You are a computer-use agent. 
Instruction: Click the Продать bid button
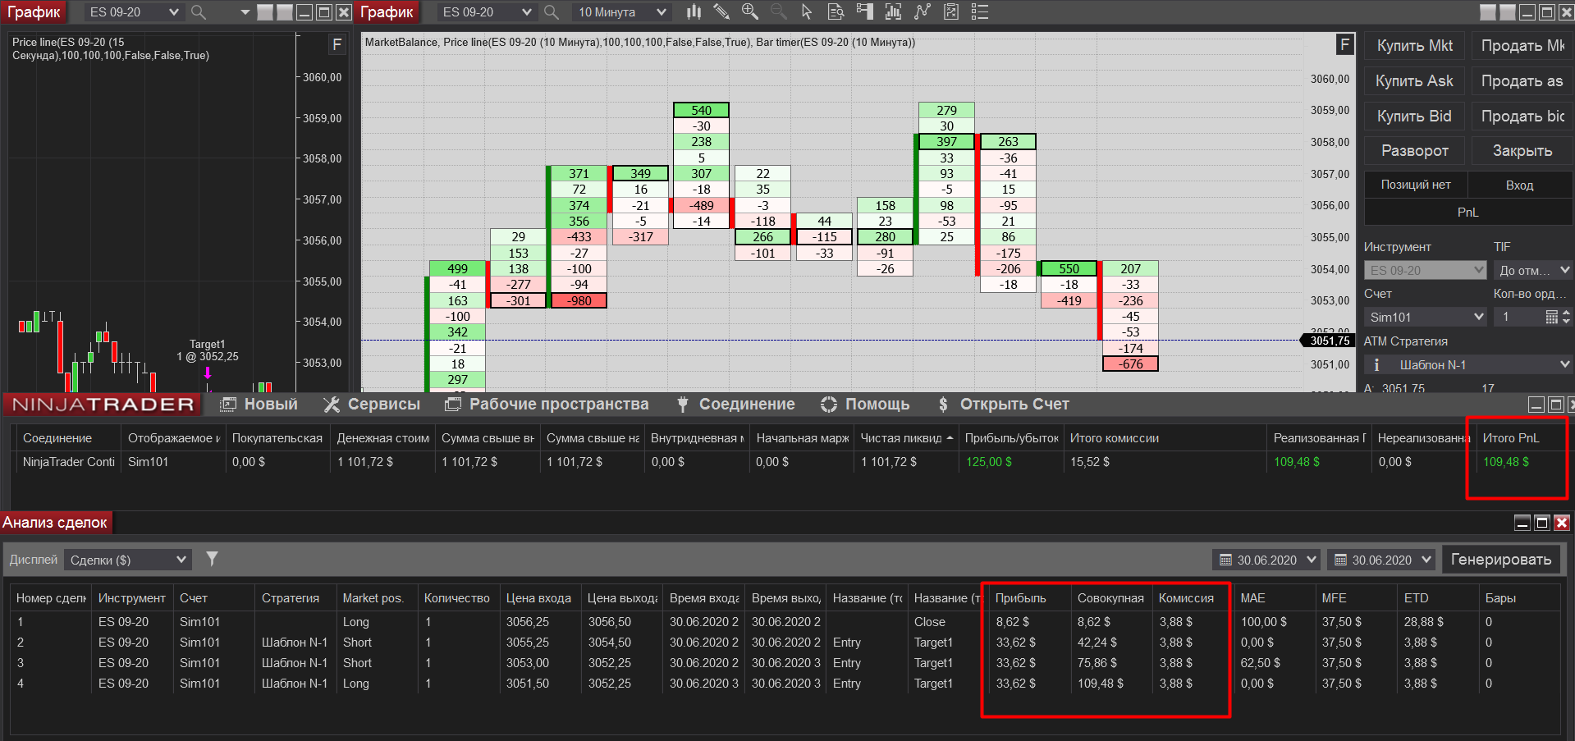pyautogui.click(x=1522, y=117)
